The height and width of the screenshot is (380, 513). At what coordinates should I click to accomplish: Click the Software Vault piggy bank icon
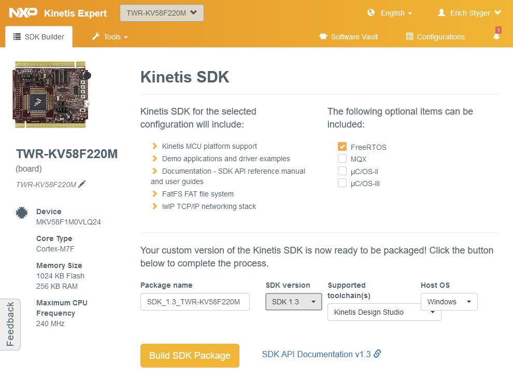click(323, 37)
